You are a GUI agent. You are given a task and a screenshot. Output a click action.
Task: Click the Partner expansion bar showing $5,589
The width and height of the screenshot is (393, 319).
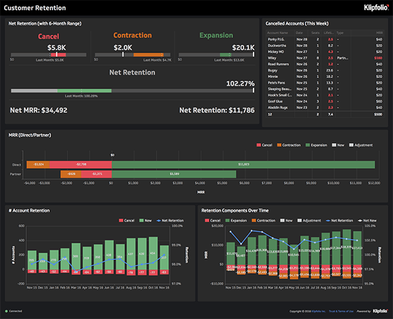(x=174, y=174)
